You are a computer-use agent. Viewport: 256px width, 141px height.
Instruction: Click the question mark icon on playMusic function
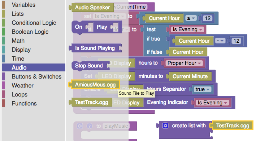[89, 126]
